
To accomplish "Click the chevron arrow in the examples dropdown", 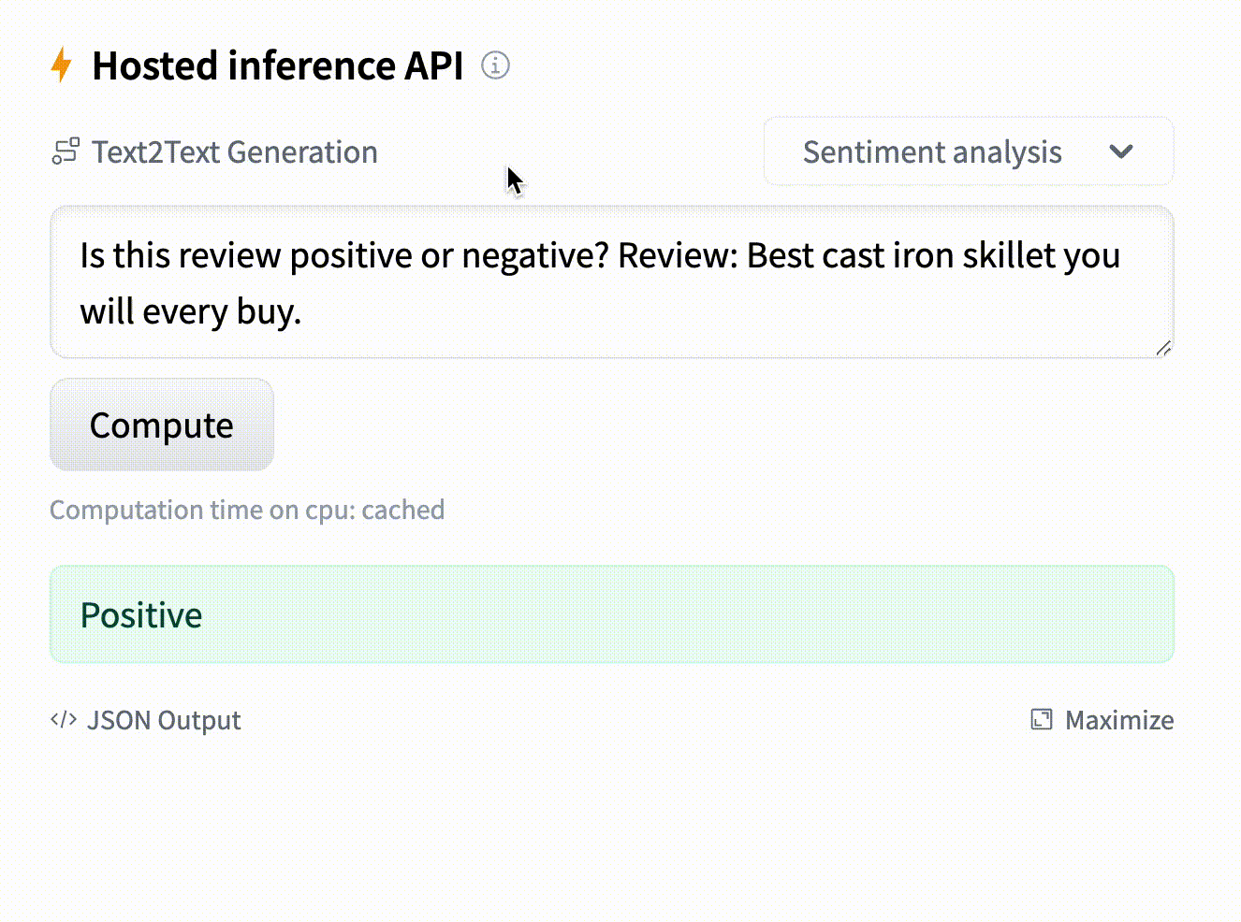I will 1121,151.
